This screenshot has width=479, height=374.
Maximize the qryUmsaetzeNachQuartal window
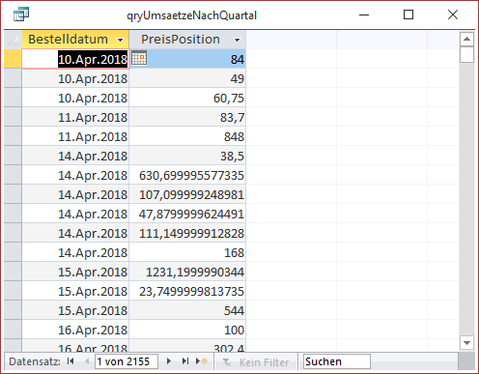point(409,14)
